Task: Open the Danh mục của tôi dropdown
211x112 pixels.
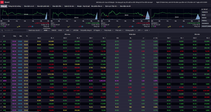Action: (x=35, y=30)
